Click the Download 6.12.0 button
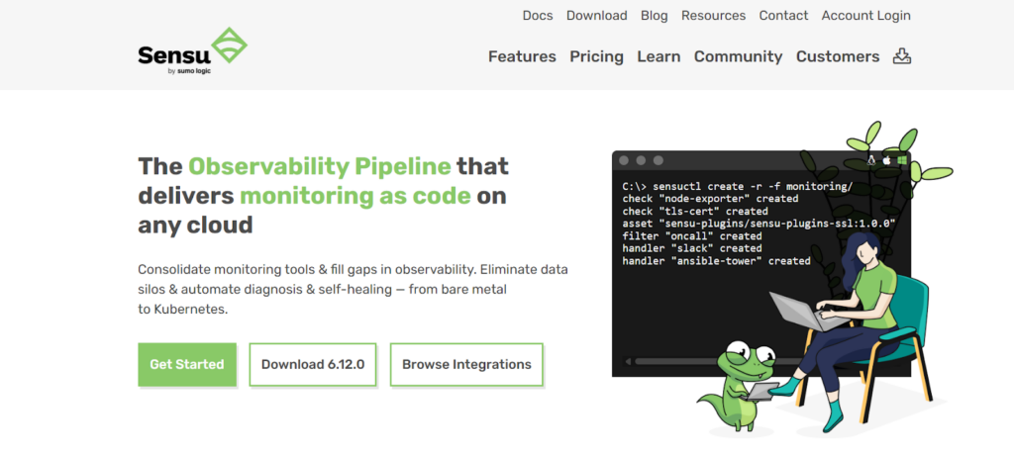Viewport: 1014px width, 456px height. coord(313,364)
